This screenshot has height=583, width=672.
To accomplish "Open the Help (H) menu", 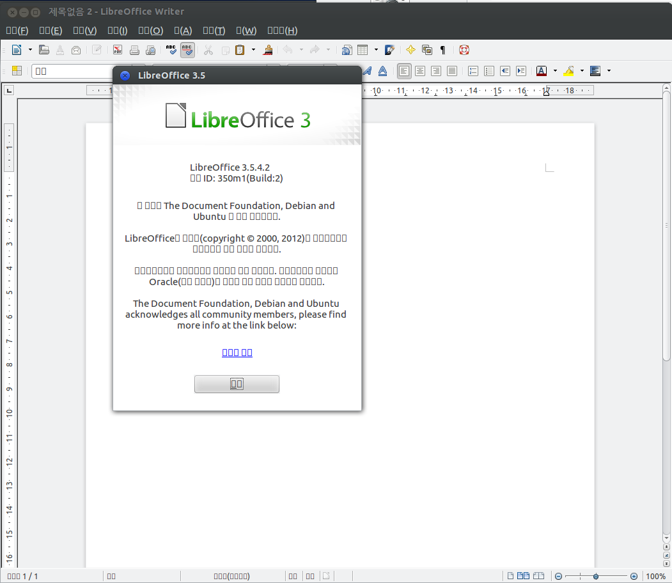I will click(283, 31).
